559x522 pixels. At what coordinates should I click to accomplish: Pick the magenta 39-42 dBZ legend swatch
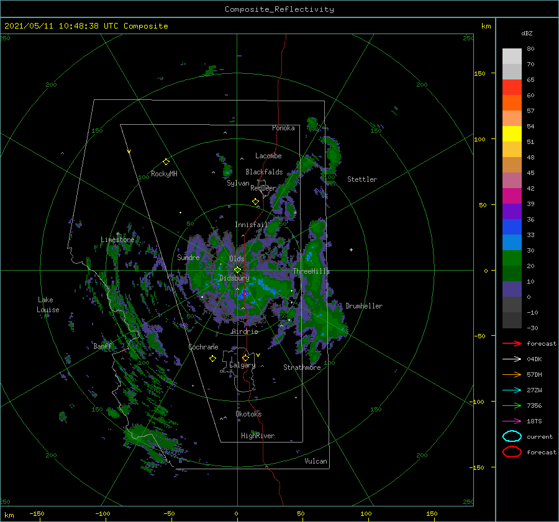(x=512, y=196)
